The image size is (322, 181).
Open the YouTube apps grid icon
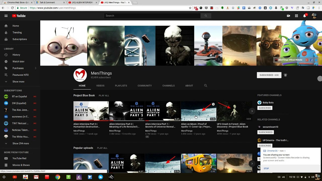pyautogui.click(x=297, y=16)
